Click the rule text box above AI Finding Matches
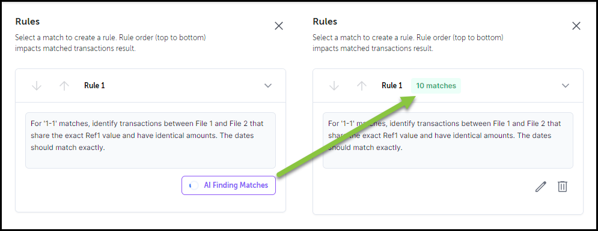598x231 pixels. click(x=150, y=140)
